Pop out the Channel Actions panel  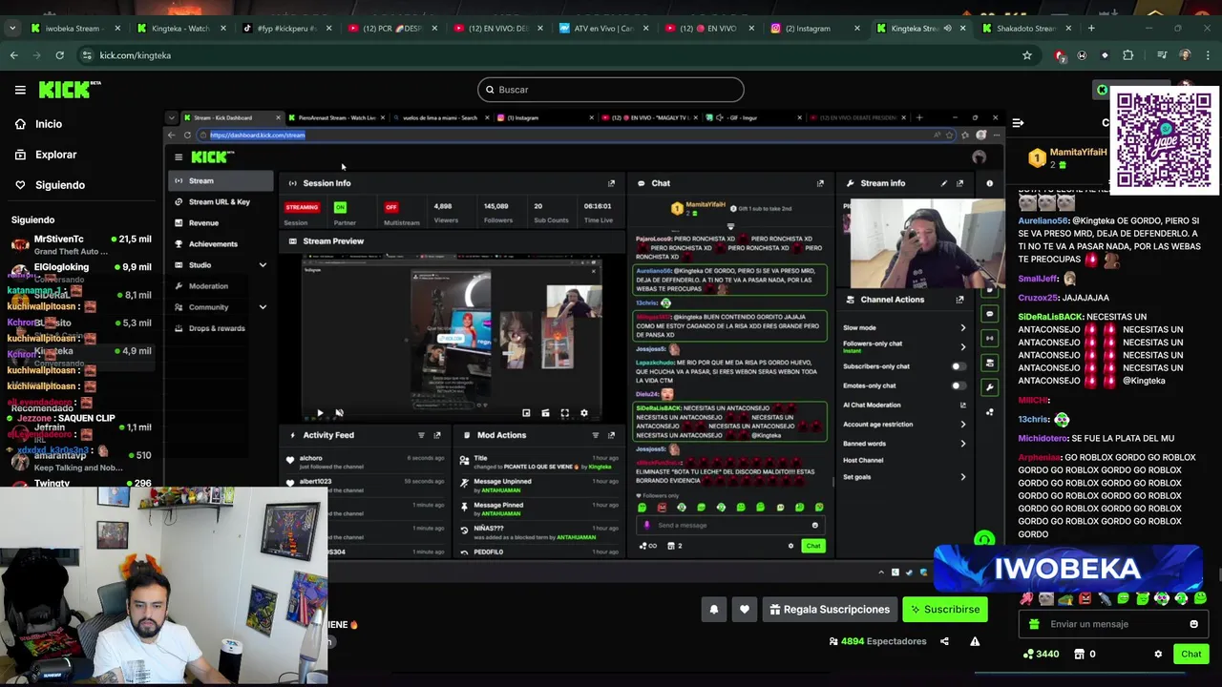point(959,299)
